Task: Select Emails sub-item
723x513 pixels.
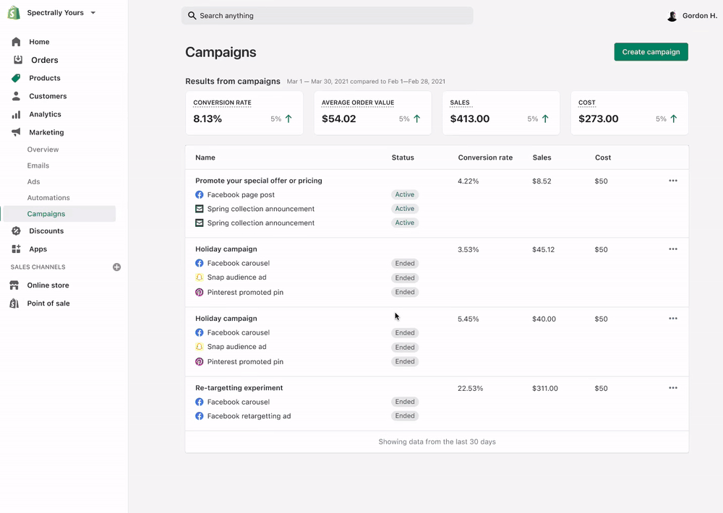Action: [38, 165]
